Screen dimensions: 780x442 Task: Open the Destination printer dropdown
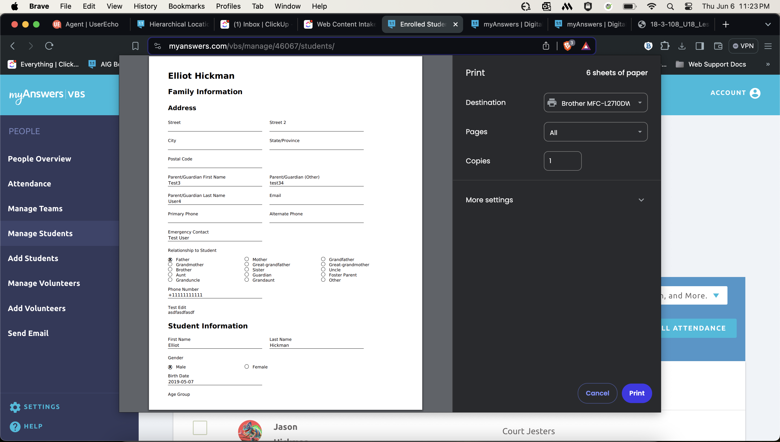coord(595,103)
